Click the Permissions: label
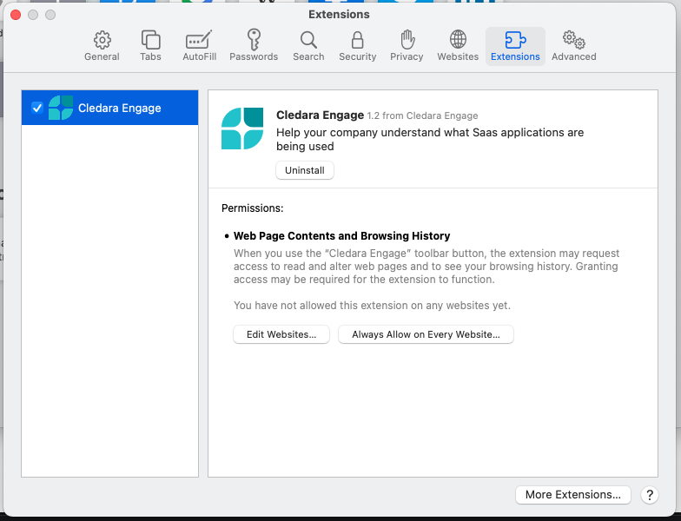 (x=252, y=208)
